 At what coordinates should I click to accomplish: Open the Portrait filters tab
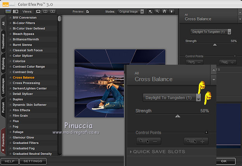pyautogui.click(x=3, y=108)
